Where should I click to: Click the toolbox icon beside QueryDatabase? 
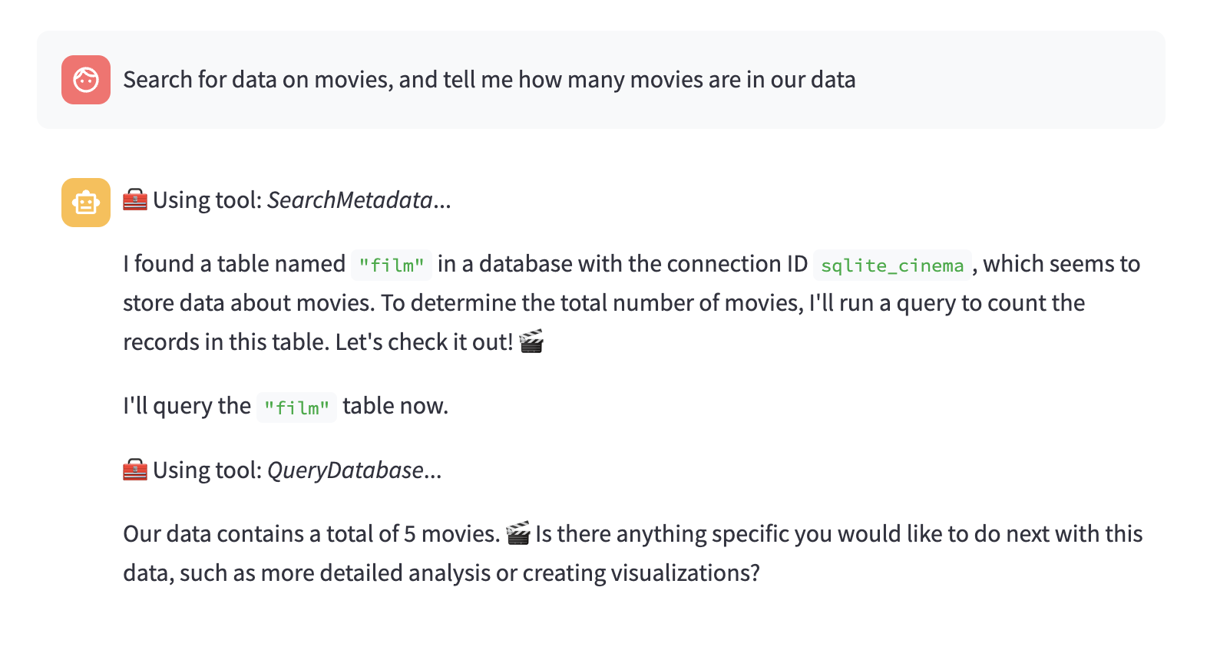(x=135, y=470)
